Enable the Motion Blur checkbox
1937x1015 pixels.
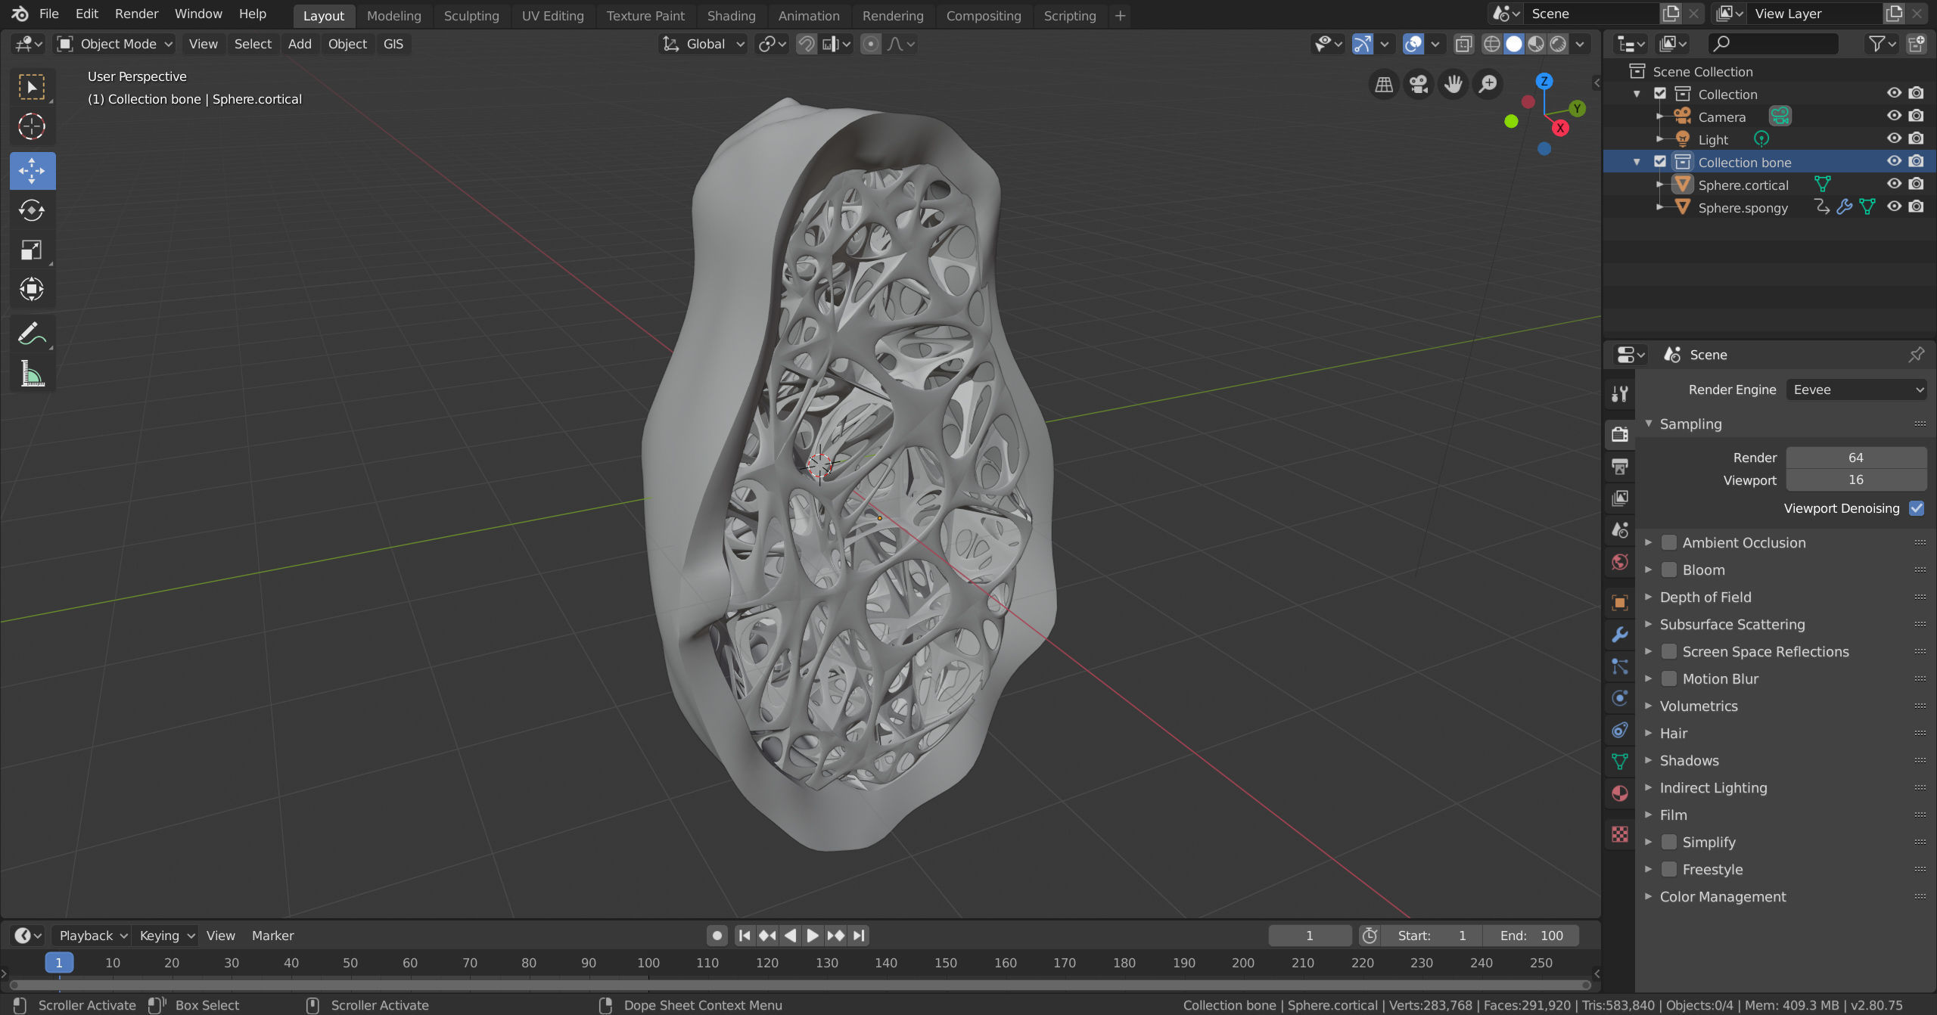1669,678
